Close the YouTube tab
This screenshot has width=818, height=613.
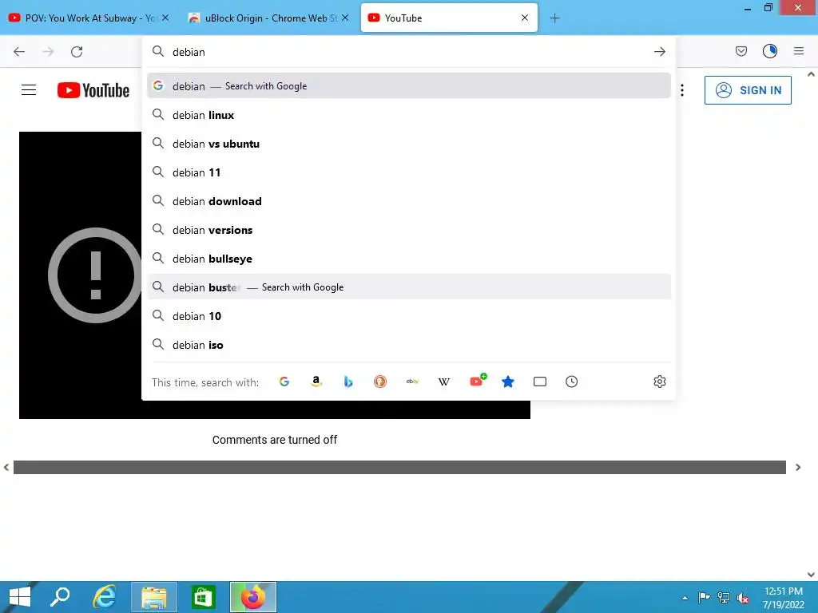(x=525, y=18)
